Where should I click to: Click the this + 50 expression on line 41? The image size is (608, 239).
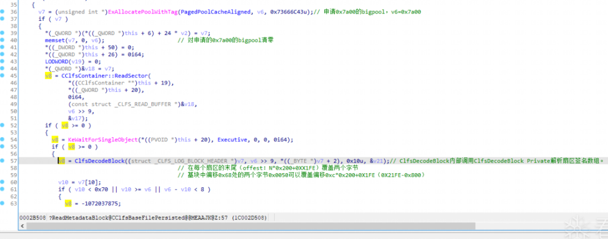click(x=99, y=47)
